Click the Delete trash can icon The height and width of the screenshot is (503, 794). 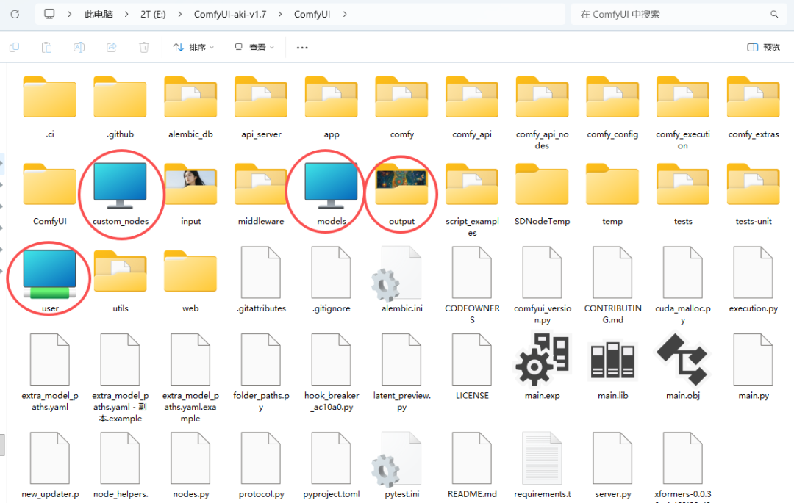pyautogui.click(x=144, y=48)
